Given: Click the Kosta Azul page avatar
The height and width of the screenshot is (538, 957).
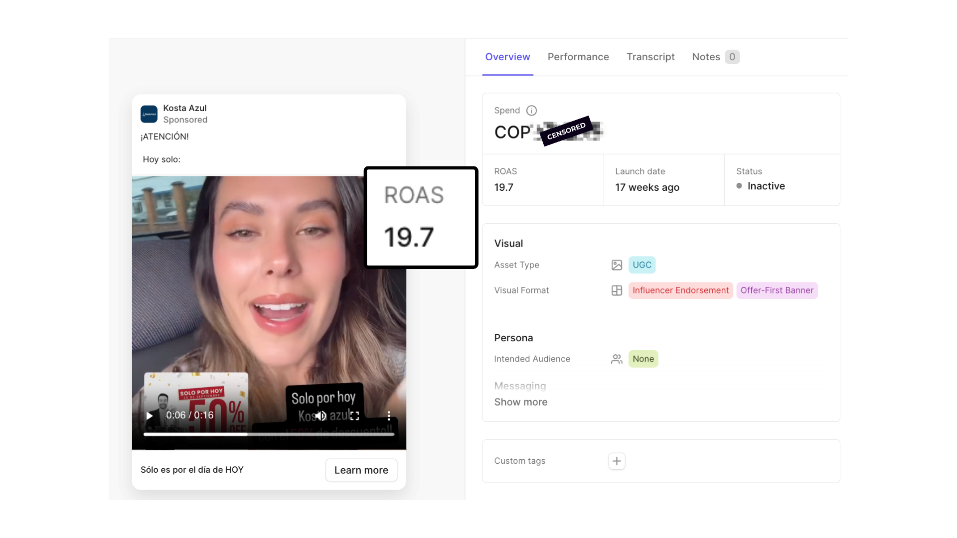Looking at the screenshot, I should [x=149, y=114].
